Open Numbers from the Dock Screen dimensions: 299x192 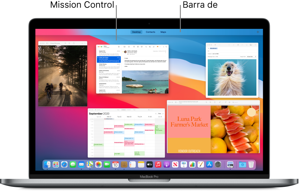click(192, 164)
